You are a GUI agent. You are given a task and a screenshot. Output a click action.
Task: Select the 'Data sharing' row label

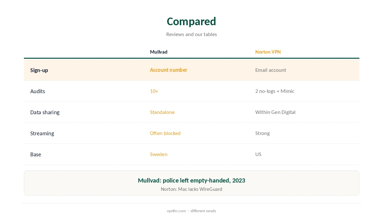(x=45, y=112)
